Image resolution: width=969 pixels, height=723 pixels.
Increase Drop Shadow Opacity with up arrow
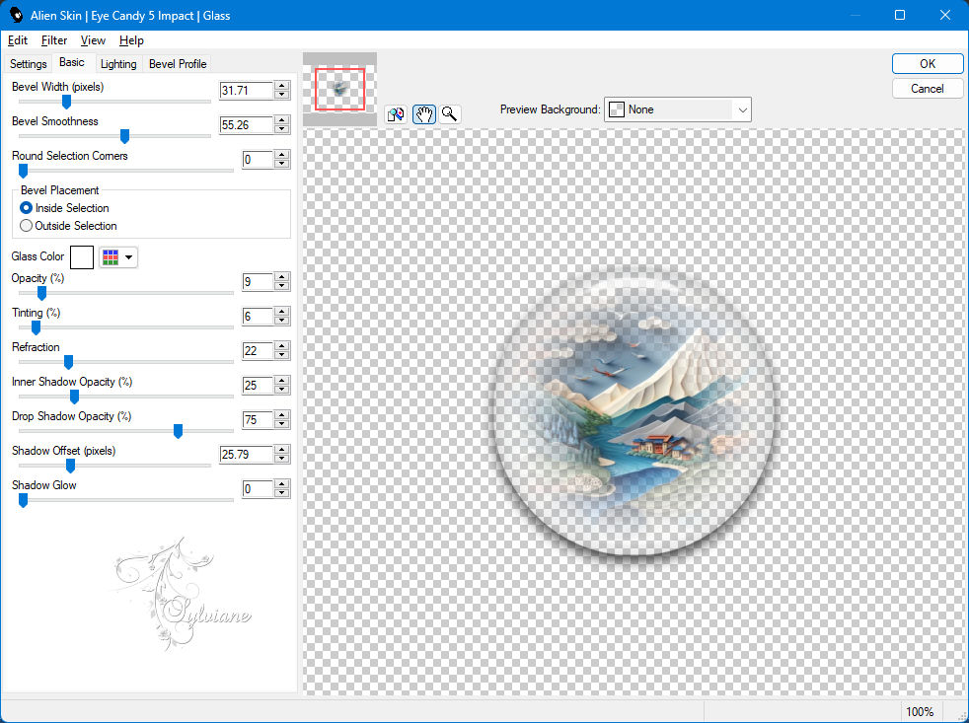click(282, 416)
